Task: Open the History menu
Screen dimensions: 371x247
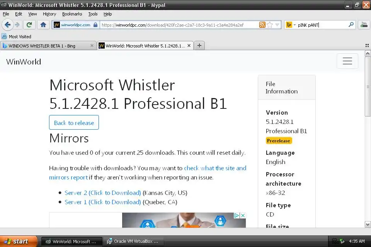Action: coord(49,14)
